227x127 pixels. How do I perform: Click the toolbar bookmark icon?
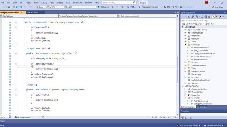pos(181,7)
